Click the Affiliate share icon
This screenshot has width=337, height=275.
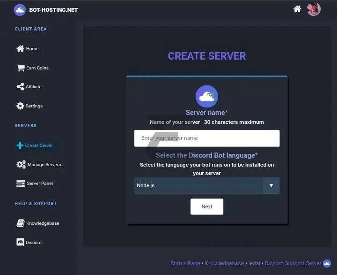tap(20, 87)
